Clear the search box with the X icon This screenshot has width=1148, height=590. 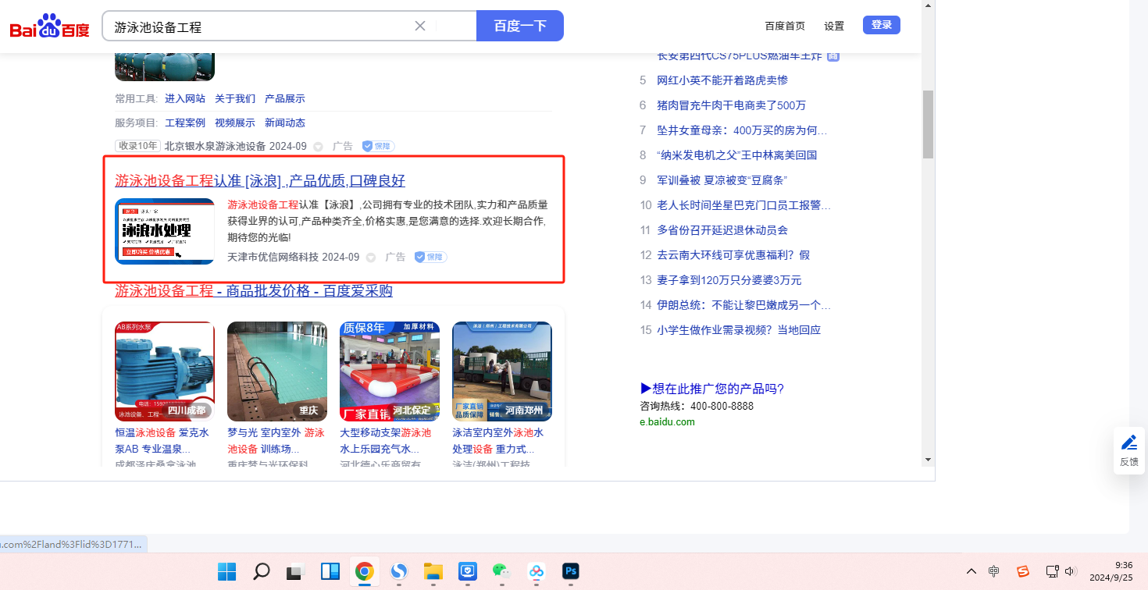point(420,26)
